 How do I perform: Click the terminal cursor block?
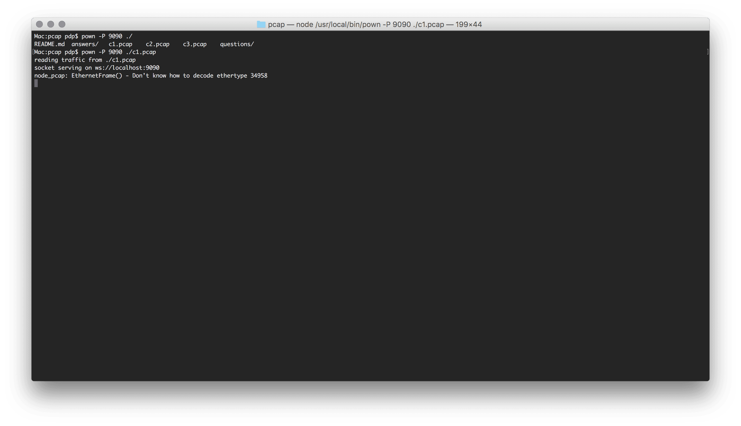[x=36, y=84]
